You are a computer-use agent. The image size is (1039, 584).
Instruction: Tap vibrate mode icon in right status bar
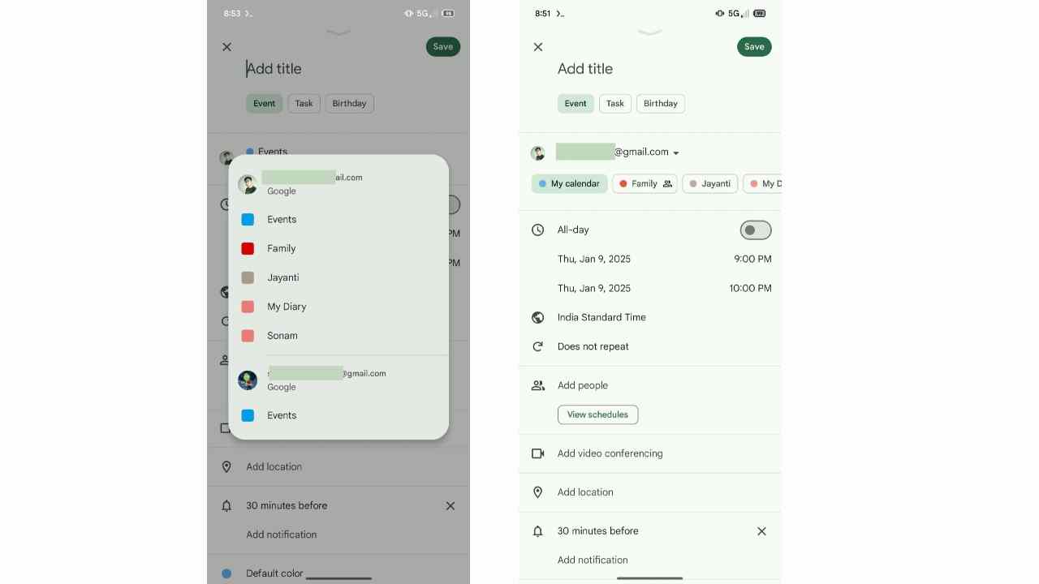click(719, 13)
